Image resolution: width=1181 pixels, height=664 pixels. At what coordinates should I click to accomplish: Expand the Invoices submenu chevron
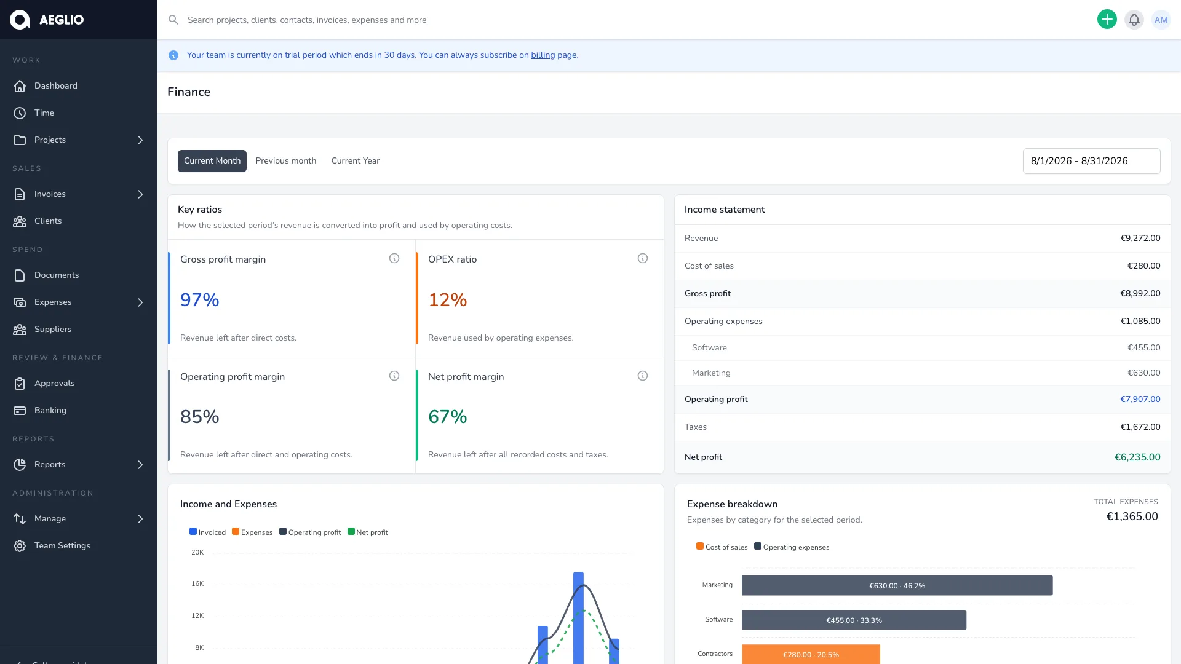coord(140,194)
